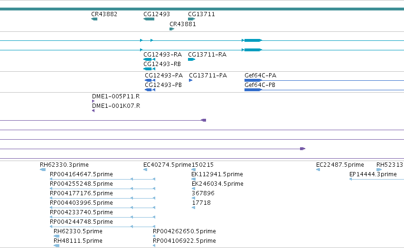Select the 17718 feature arrow marker
The image size is (404, 248).
pos(194,208)
